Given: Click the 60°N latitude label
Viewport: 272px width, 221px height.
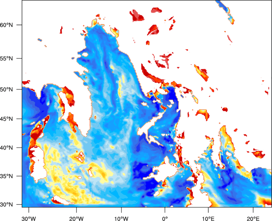Looking at the screenshot, I should point(6,25).
